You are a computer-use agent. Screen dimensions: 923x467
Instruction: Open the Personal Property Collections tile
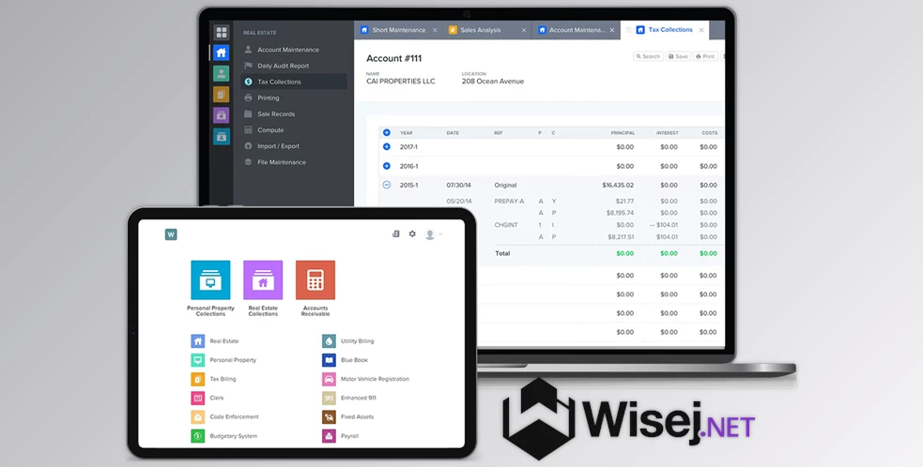point(210,280)
